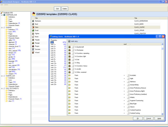Click the 1x Quarterstaff item icon
168x127 pixels.
(69, 47)
